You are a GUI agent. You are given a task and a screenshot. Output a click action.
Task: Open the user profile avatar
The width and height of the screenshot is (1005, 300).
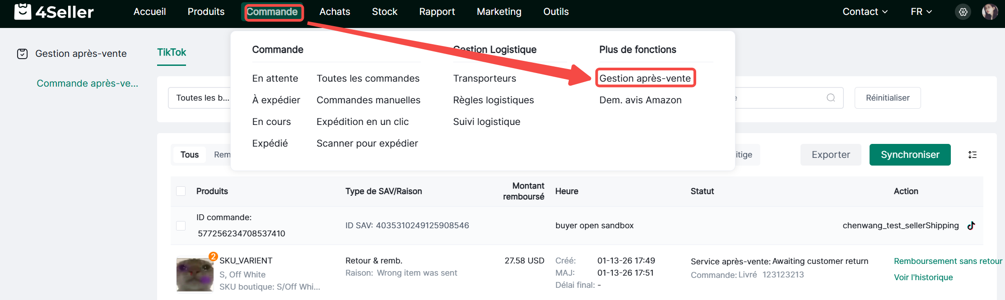tap(990, 12)
